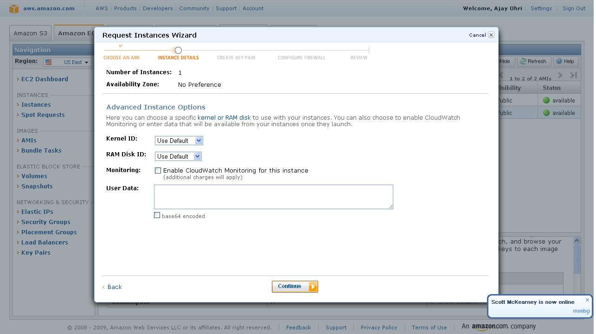596x334 pixels.
Task: Click the US flag region icon
Action: click(48, 62)
